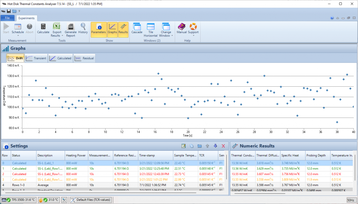Image resolution: width=358 pixels, height=204 pixels.
Task: Collapse the ribbon with the up chevron
Action: (x=337, y=18)
